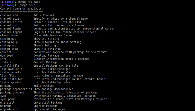Select the download command word
Screen dimensions: 195x111
coord(7,55)
